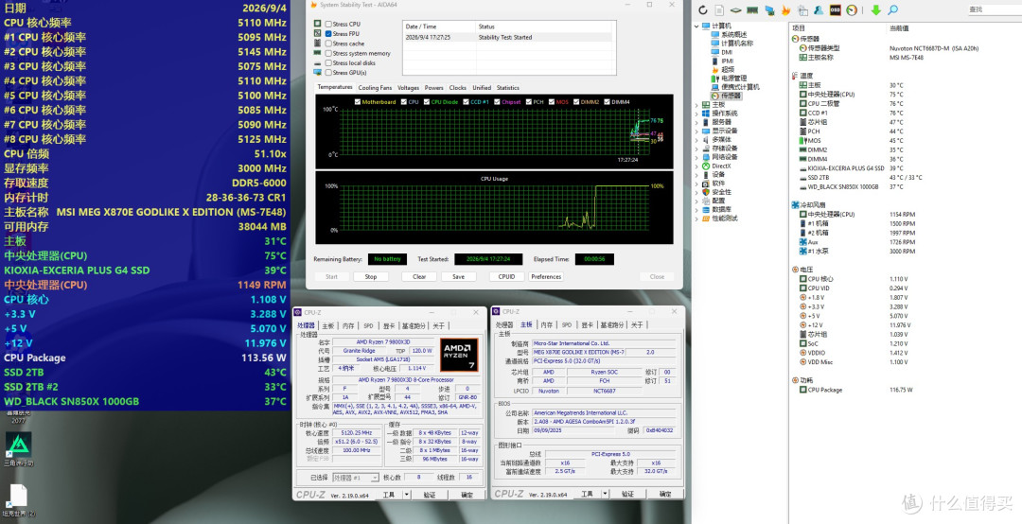This screenshot has height=524, width=1022.
Task: Focus the 查找 search field in AIDA64
Action: 994,9
